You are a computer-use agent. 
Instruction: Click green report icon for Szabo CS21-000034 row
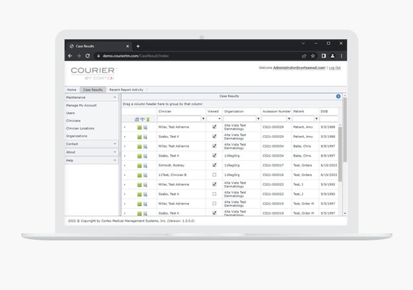click(x=139, y=156)
